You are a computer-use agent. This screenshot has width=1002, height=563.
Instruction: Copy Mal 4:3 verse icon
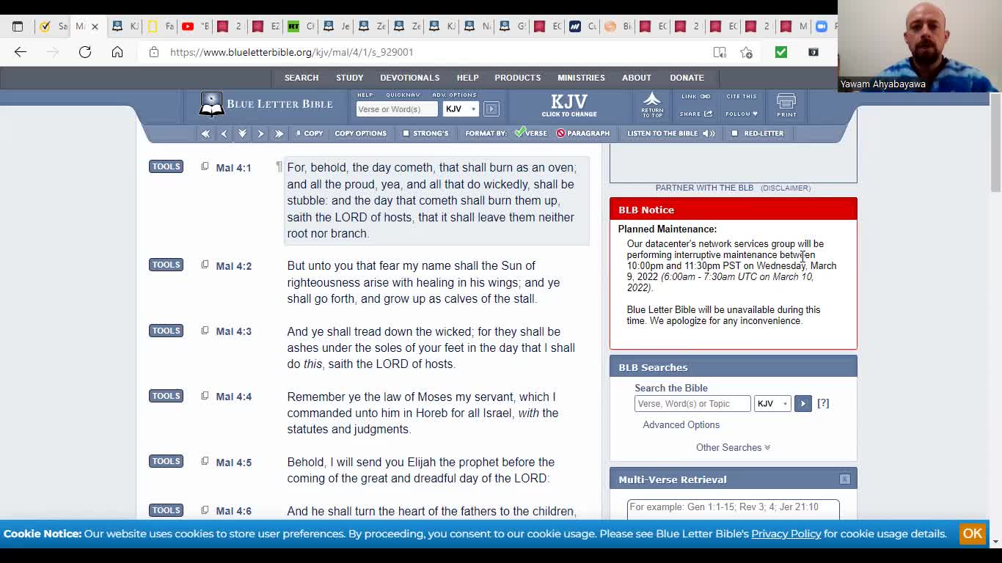point(205,330)
